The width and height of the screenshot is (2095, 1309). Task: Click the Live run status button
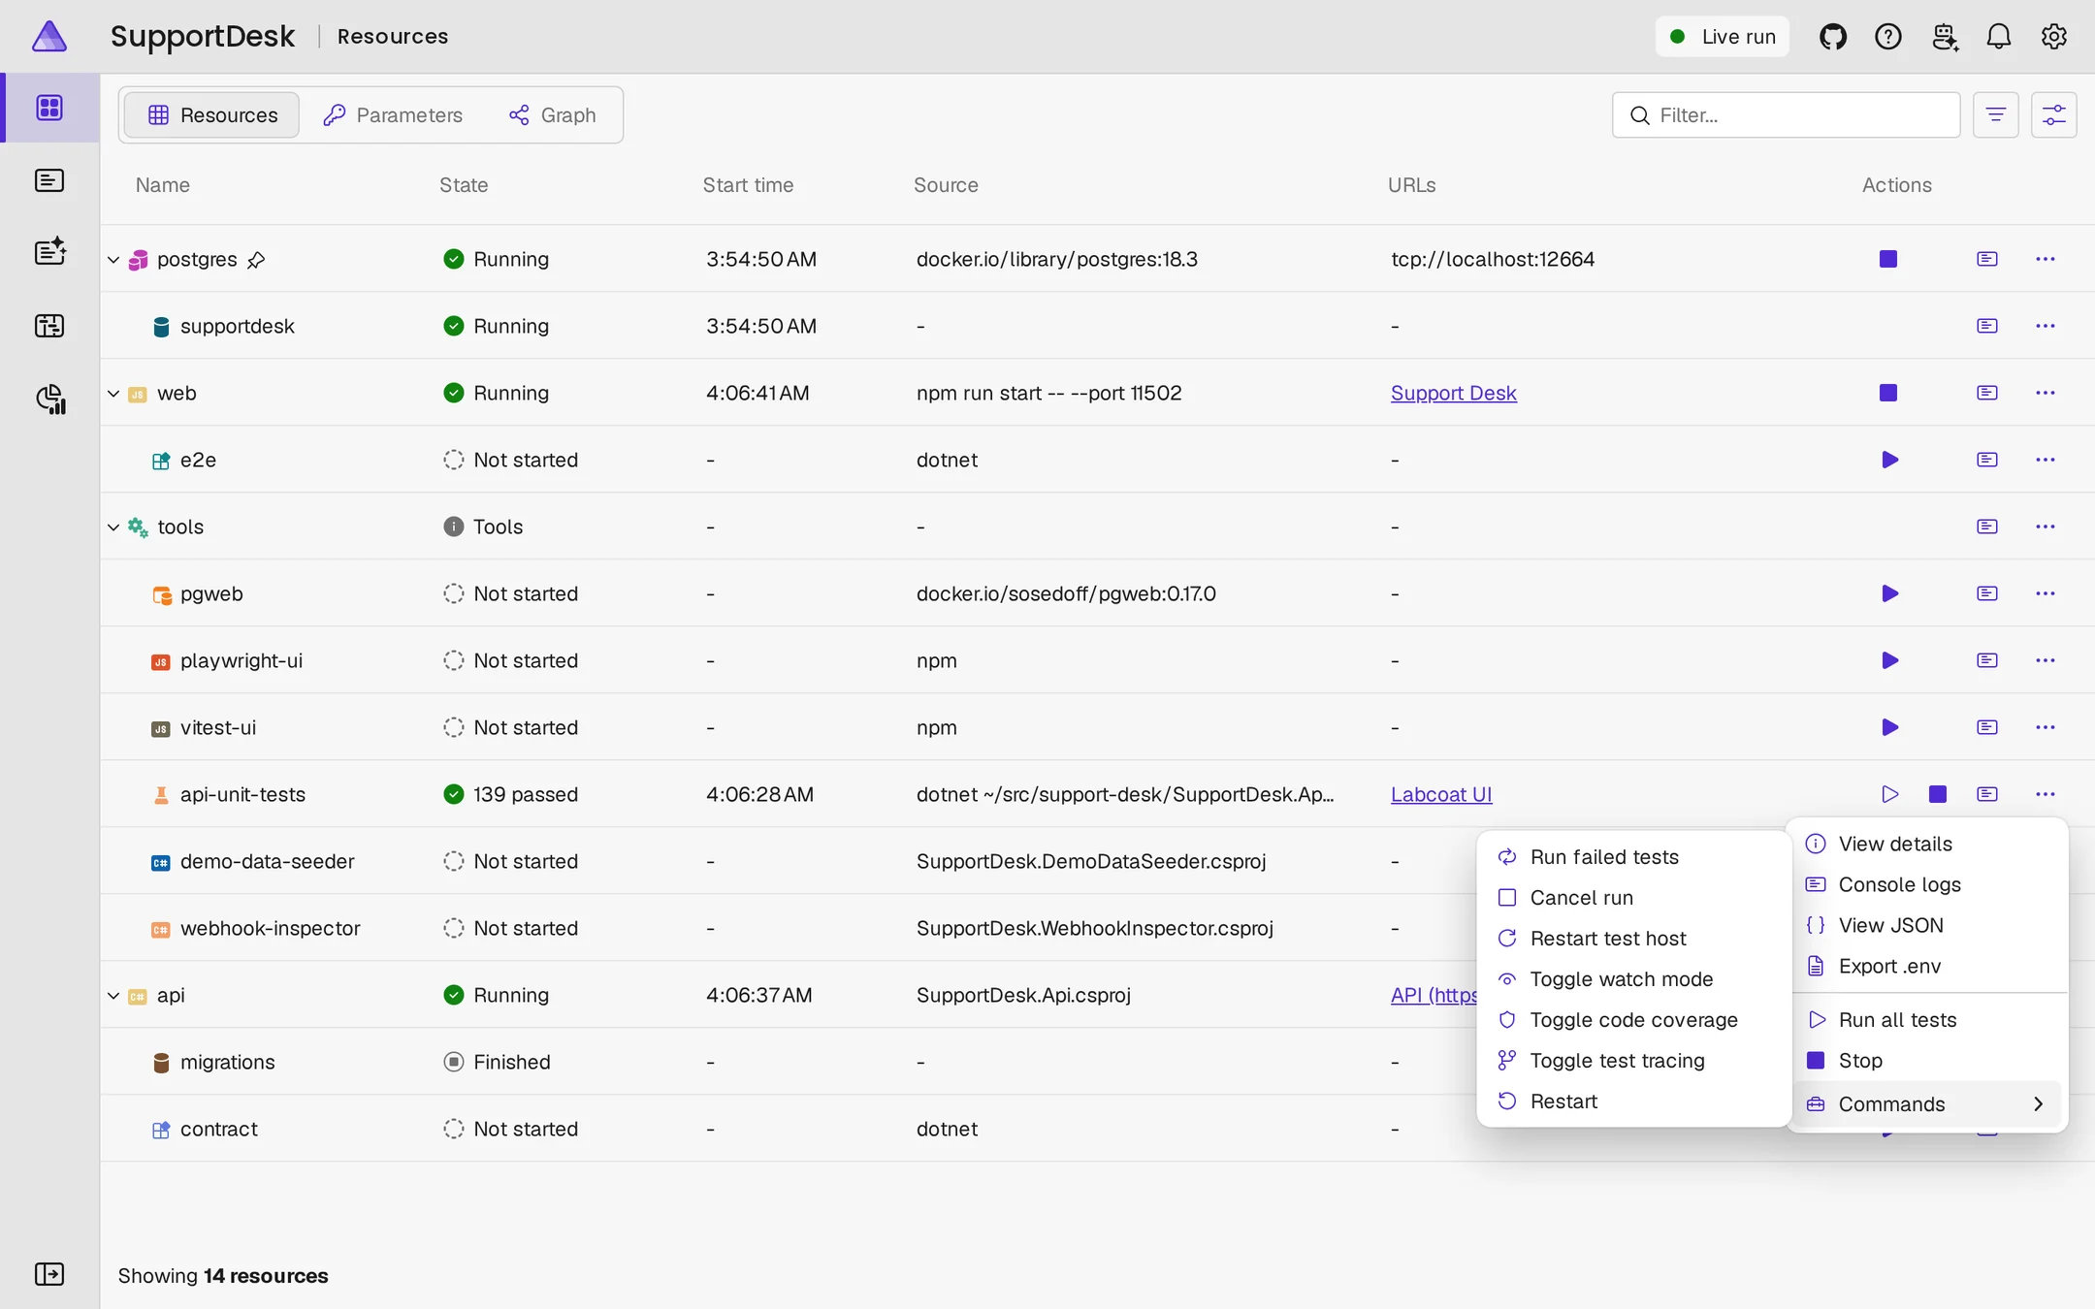pos(1722,37)
